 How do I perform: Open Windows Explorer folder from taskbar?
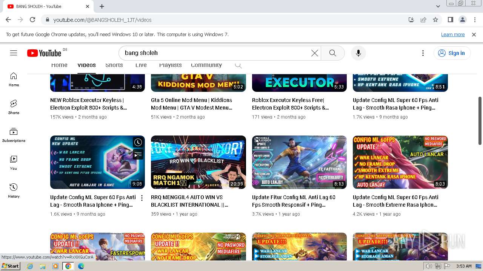(43, 266)
